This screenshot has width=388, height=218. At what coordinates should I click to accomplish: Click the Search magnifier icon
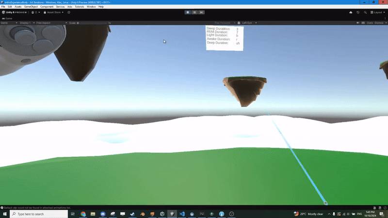[x=365, y=12]
